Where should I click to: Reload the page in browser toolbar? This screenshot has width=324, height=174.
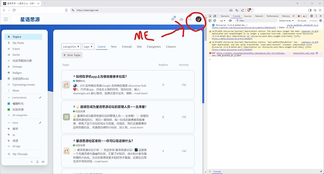click(x=14, y=10)
